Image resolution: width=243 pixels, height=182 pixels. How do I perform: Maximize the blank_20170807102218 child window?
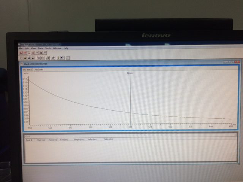pos(231,62)
